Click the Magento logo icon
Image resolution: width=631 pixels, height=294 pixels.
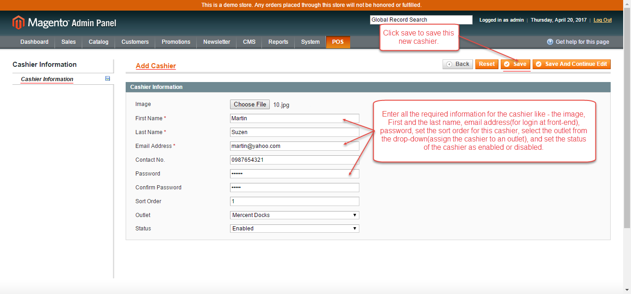coord(18,23)
